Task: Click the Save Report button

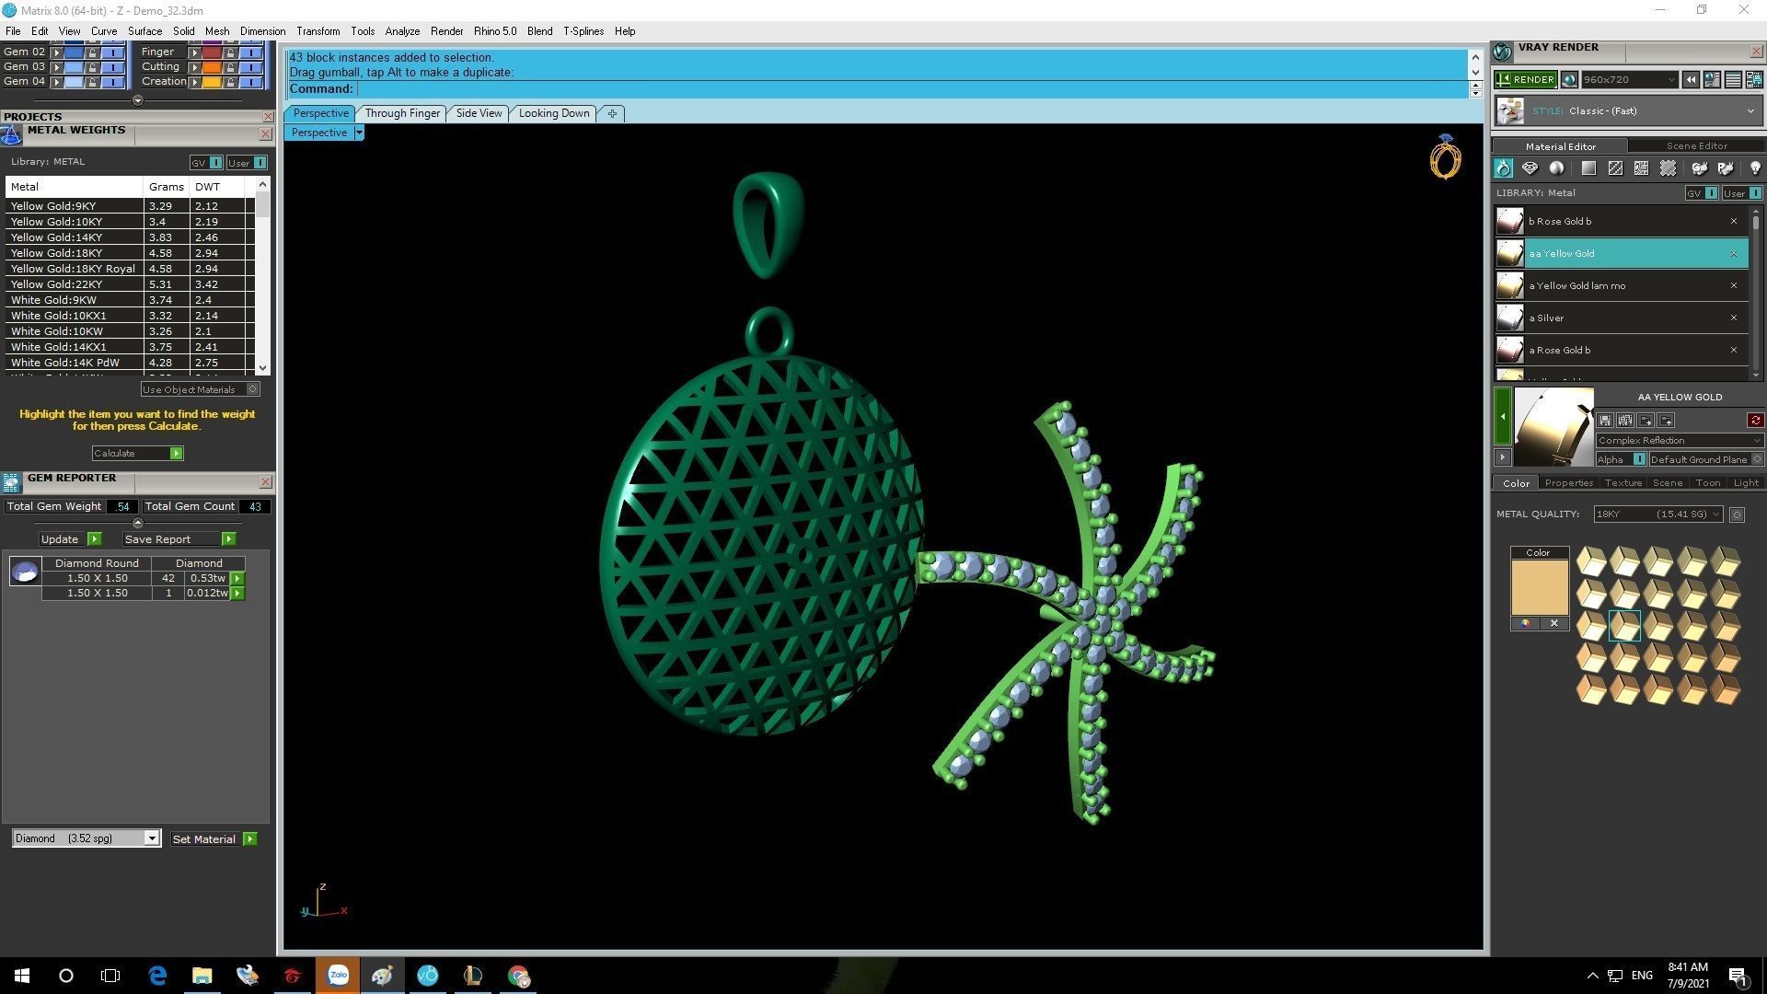Action: pyautogui.click(x=179, y=539)
